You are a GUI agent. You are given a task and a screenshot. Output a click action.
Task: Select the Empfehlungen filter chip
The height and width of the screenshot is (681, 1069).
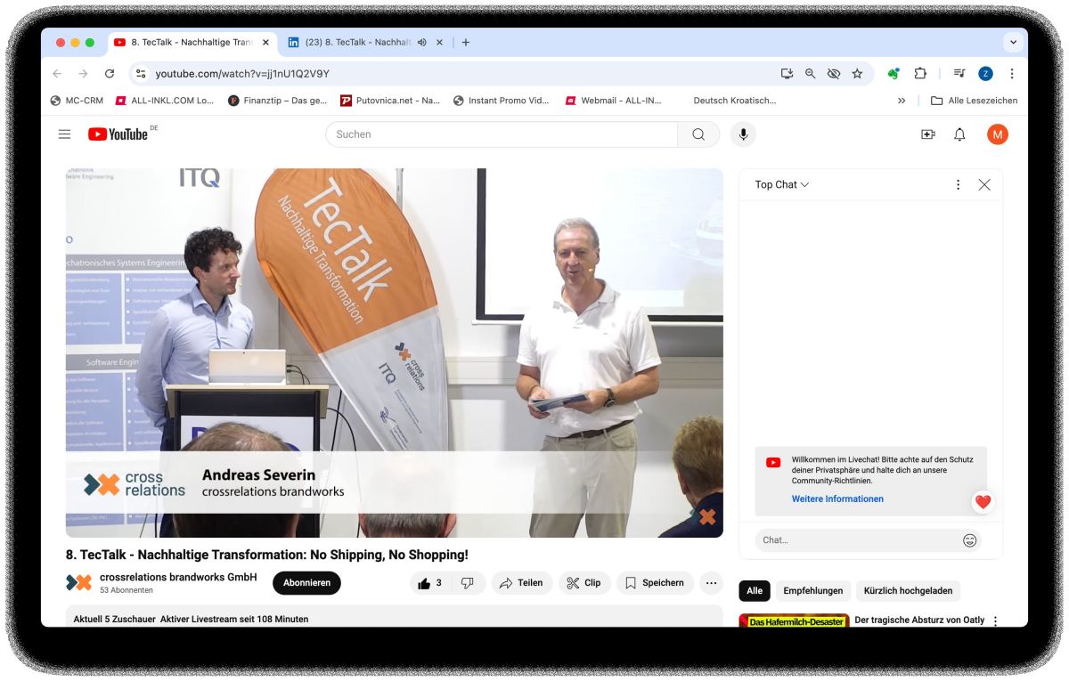tap(813, 590)
